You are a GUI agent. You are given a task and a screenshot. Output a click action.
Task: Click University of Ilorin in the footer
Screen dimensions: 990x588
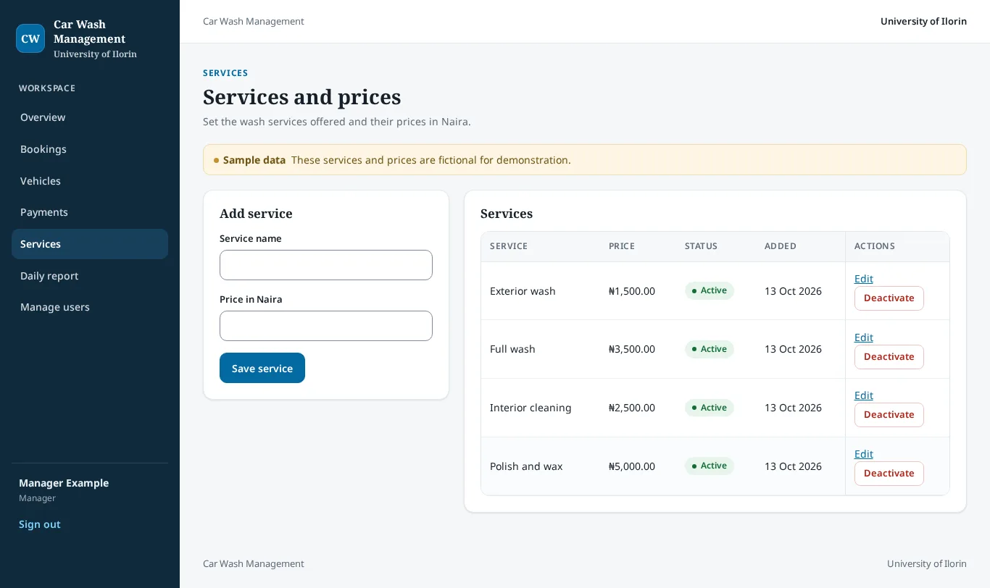point(927,563)
